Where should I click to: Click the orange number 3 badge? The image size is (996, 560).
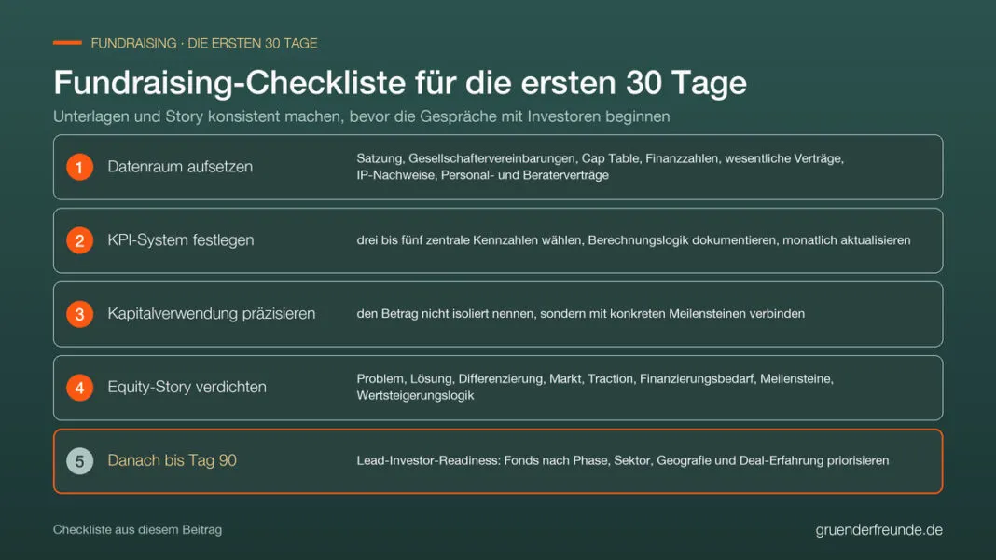[79, 314]
